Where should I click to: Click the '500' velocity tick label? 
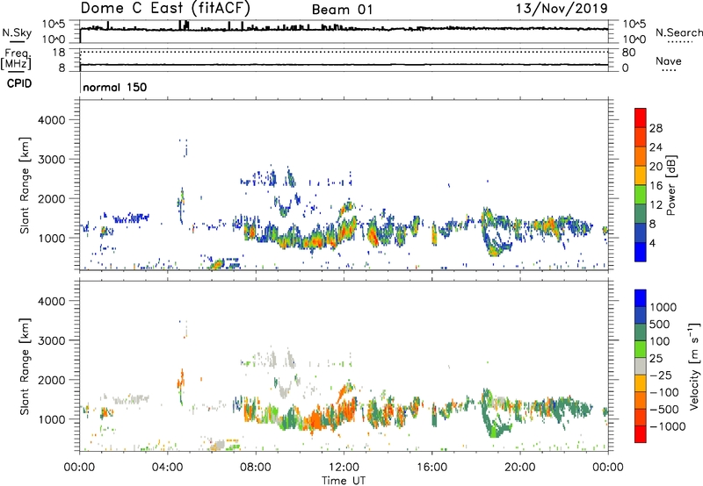[660, 325]
